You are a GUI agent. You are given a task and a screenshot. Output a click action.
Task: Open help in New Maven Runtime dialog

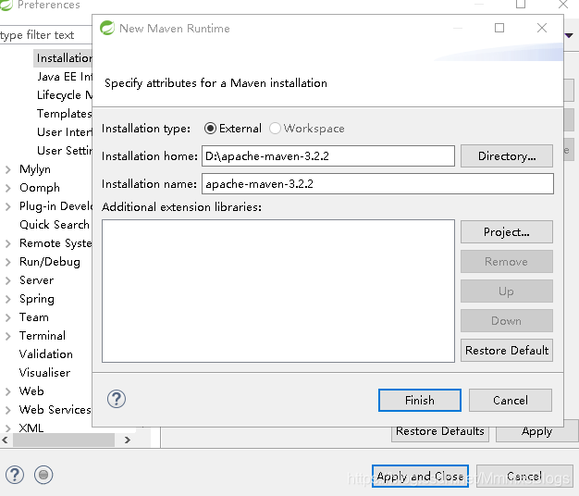[x=117, y=399]
